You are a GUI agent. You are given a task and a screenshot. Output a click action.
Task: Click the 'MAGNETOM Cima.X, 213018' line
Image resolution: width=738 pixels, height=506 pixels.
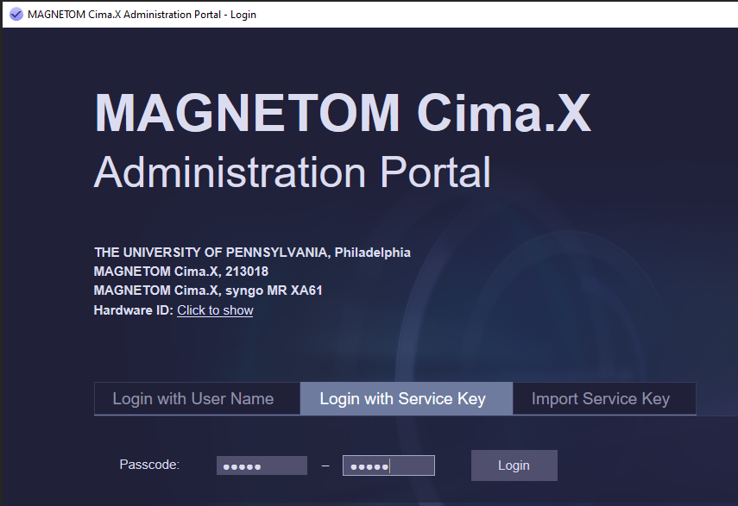click(x=181, y=272)
